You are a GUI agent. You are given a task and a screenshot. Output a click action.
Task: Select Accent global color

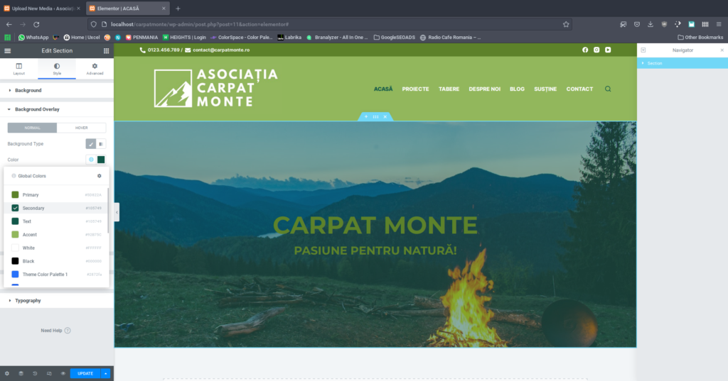point(56,235)
